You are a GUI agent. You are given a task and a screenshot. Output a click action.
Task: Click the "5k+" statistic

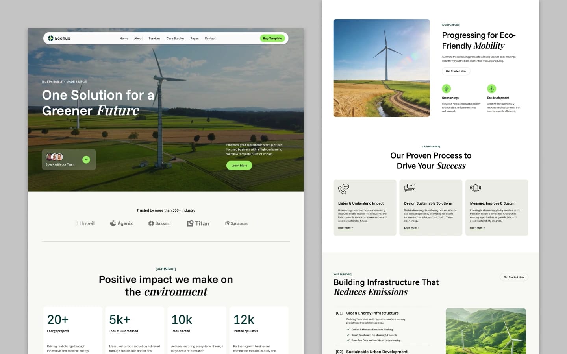[120, 320]
